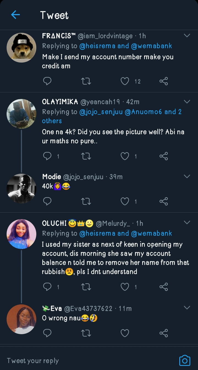Like Eva's 'O wrong nau' tweet
The width and height of the screenshot is (198, 370).
[x=125, y=333]
